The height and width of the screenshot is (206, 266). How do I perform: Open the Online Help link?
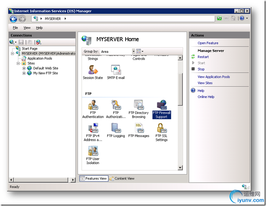[x=206, y=97]
